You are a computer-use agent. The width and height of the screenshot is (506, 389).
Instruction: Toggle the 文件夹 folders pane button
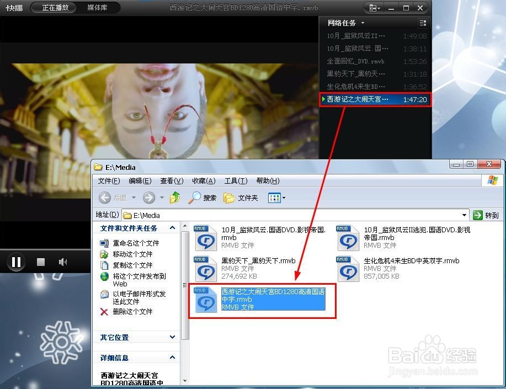point(241,198)
